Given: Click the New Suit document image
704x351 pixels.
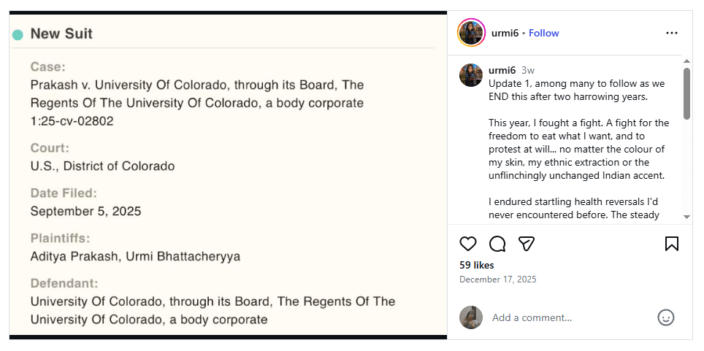Looking at the screenshot, I should coord(228,175).
